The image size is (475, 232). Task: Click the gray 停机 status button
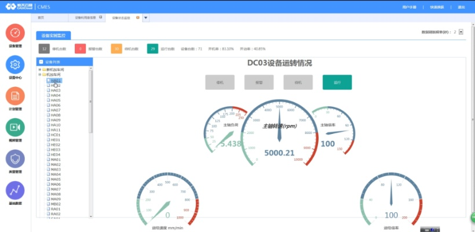[220, 82]
